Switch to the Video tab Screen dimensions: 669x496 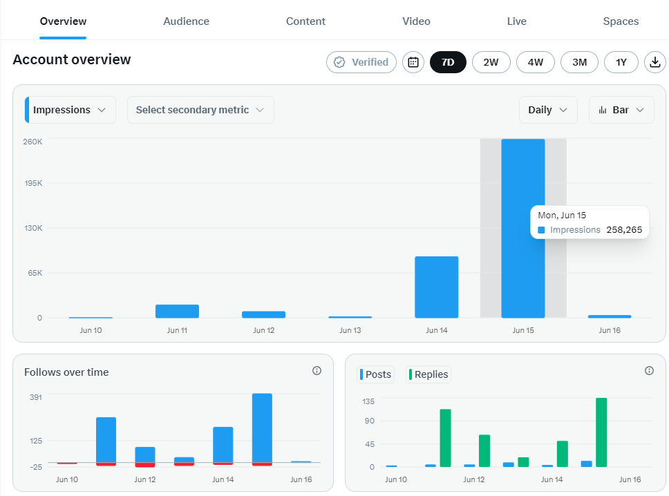[x=417, y=21]
